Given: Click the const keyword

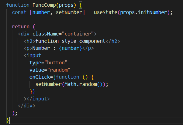Looking at the screenshot, I should coord(19,12).
